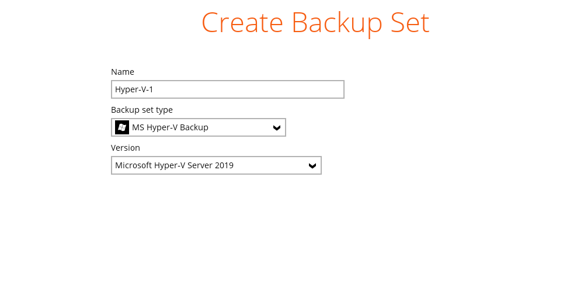Click the Microsoft Hyper-V Server 2019 version text
The width and height of the screenshot is (577, 288).
tap(174, 165)
